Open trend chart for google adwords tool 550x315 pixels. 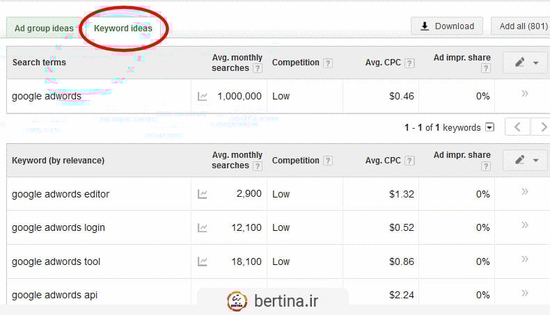pyautogui.click(x=203, y=261)
